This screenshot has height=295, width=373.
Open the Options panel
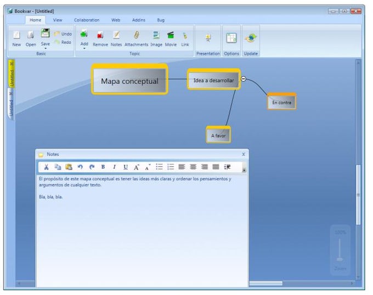(x=231, y=38)
